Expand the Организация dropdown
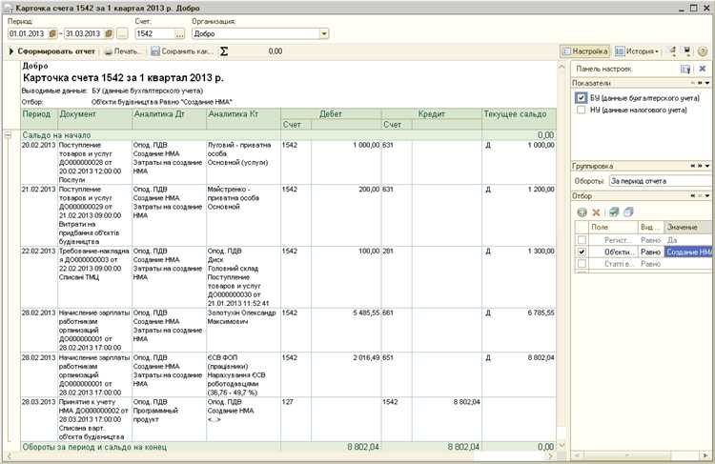Viewport: 715px width, 464px height. pos(324,33)
